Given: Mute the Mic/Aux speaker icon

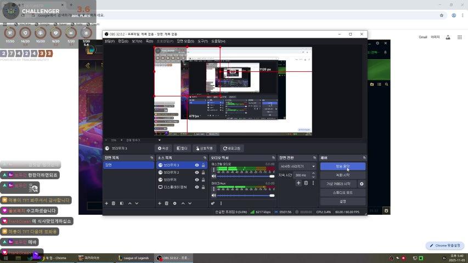Looking at the screenshot, I should click(x=213, y=196).
